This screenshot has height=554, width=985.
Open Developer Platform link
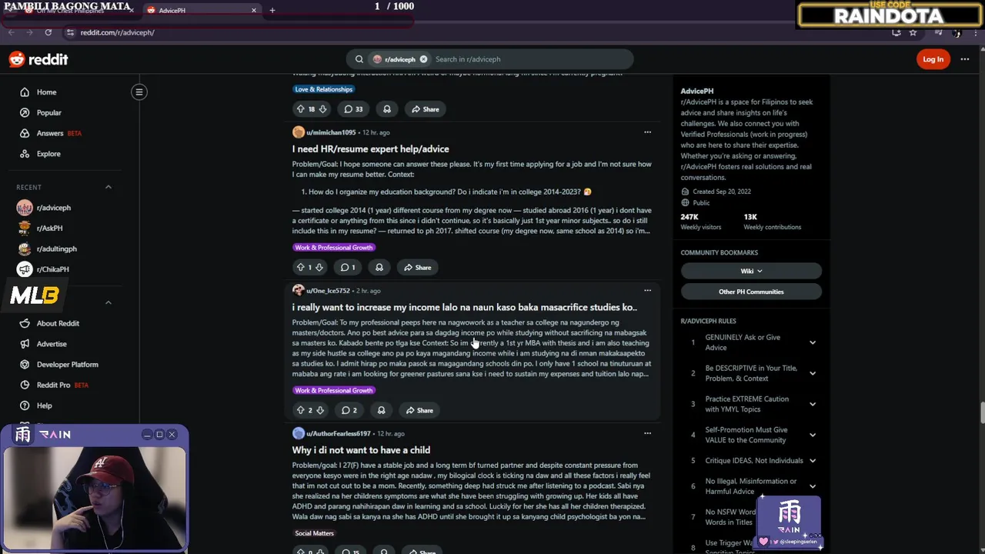click(67, 365)
